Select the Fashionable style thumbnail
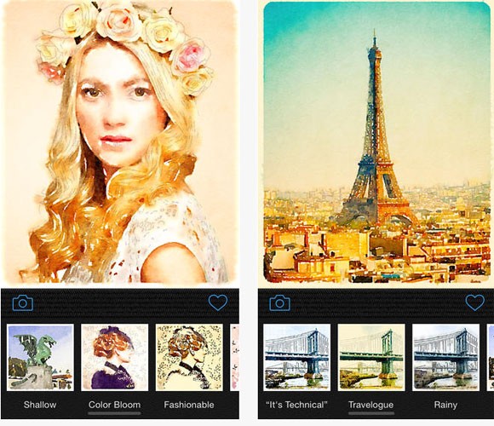 tap(189, 357)
